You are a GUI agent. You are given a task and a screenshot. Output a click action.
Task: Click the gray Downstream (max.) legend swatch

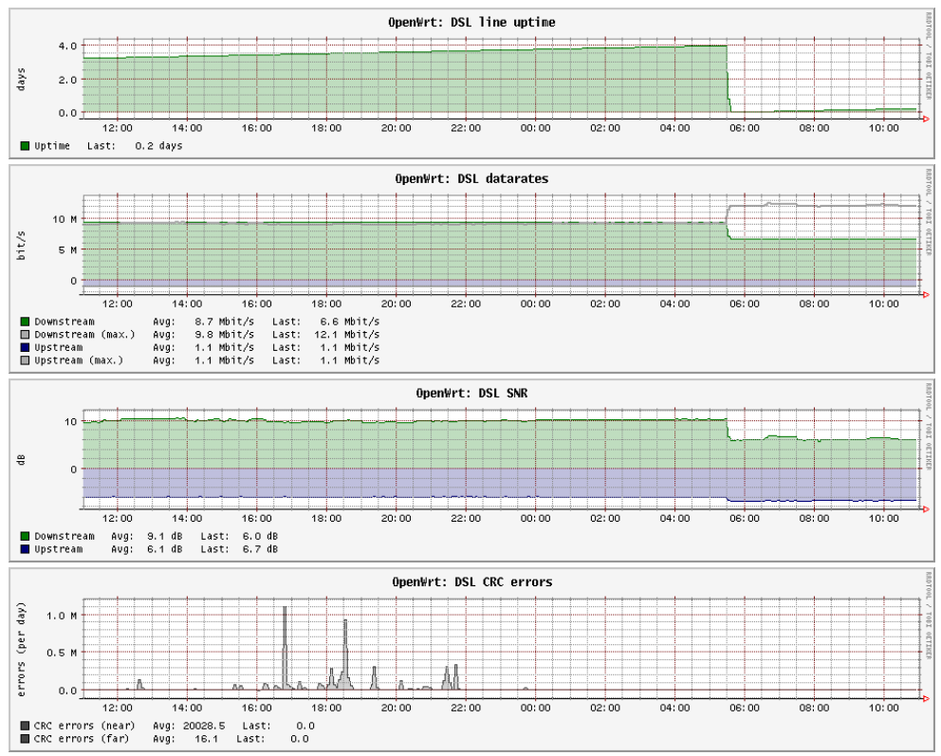tap(25, 335)
